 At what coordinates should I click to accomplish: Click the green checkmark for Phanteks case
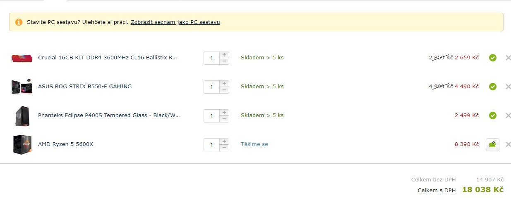coord(492,115)
